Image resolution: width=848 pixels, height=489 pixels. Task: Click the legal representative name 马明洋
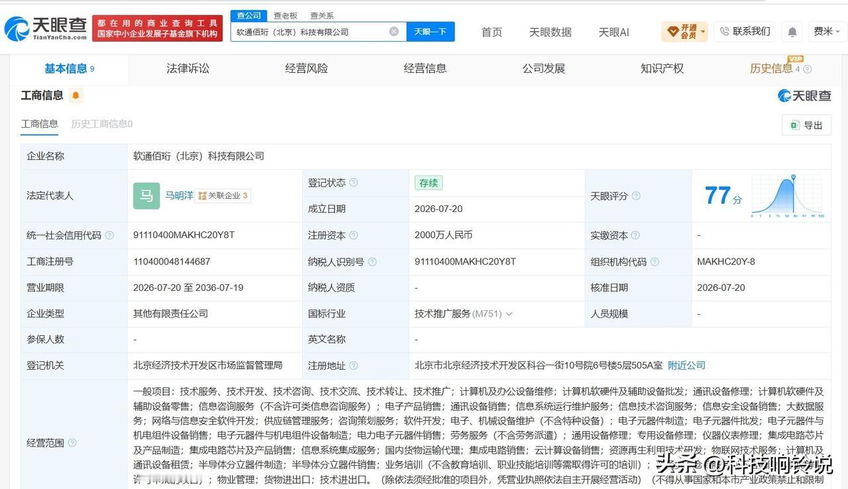[x=179, y=195]
